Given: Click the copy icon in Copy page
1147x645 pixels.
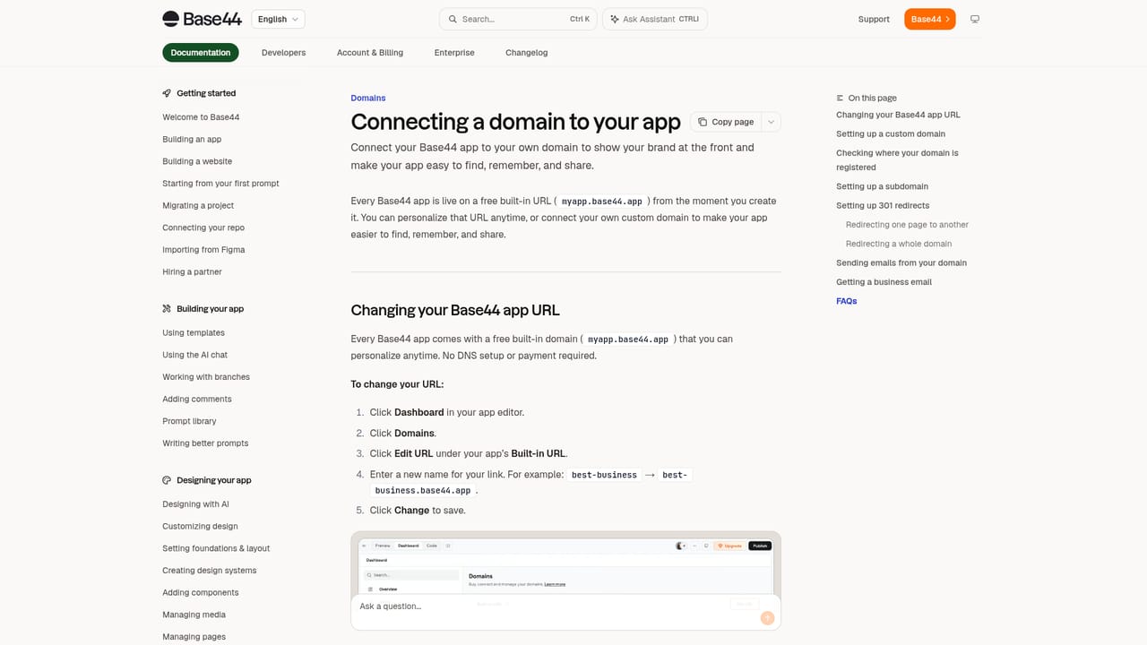Looking at the screenshot, I should [703, 122].
